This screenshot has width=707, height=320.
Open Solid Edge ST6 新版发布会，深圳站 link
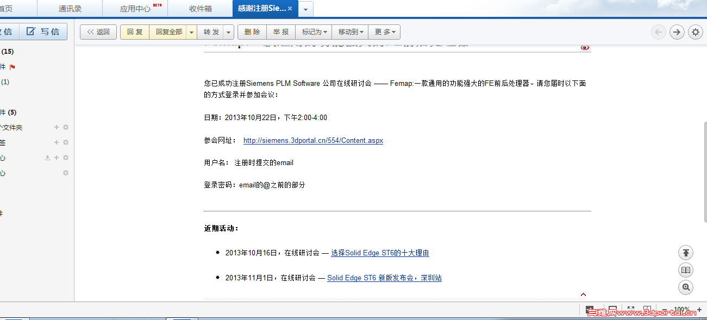coord(384,278)
